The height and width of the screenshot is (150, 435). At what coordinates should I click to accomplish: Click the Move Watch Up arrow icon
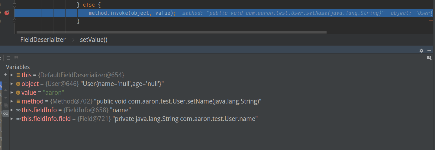5,90
